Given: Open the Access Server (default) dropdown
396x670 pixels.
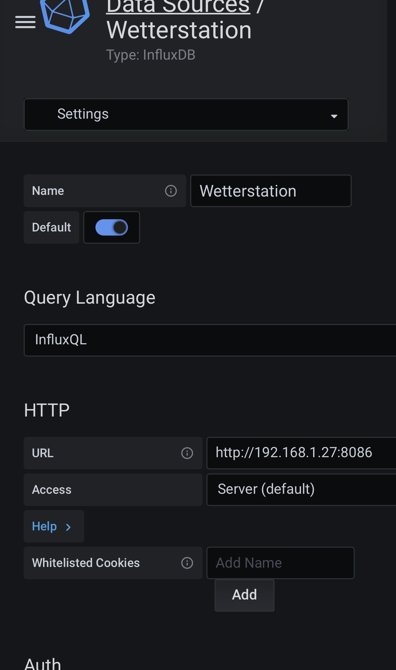Looking at the screenshot, I should point(301,490).
